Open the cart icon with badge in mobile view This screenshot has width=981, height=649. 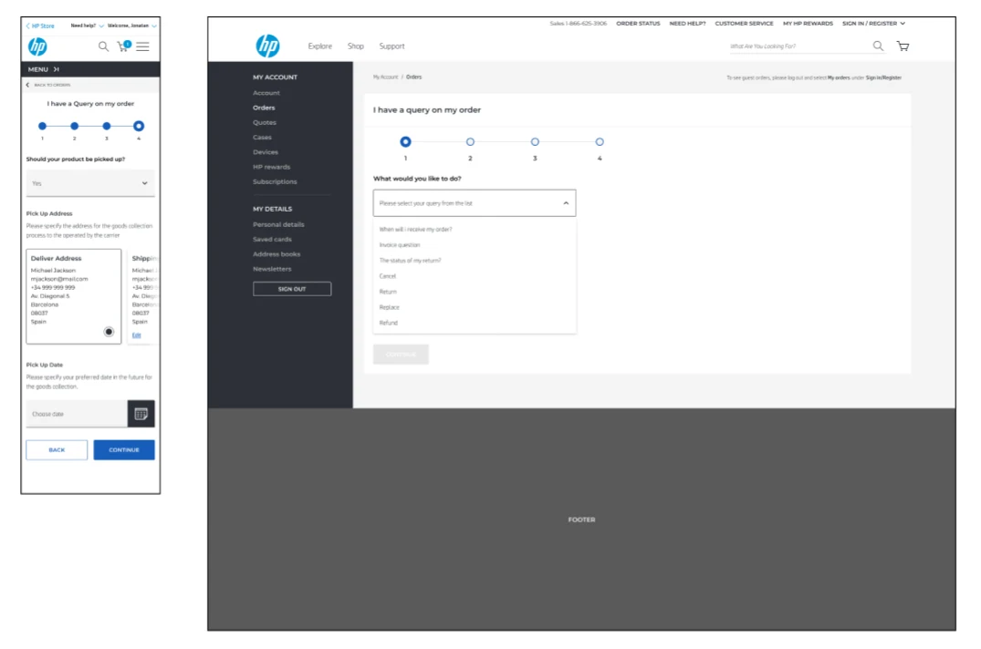pos(124,46)
